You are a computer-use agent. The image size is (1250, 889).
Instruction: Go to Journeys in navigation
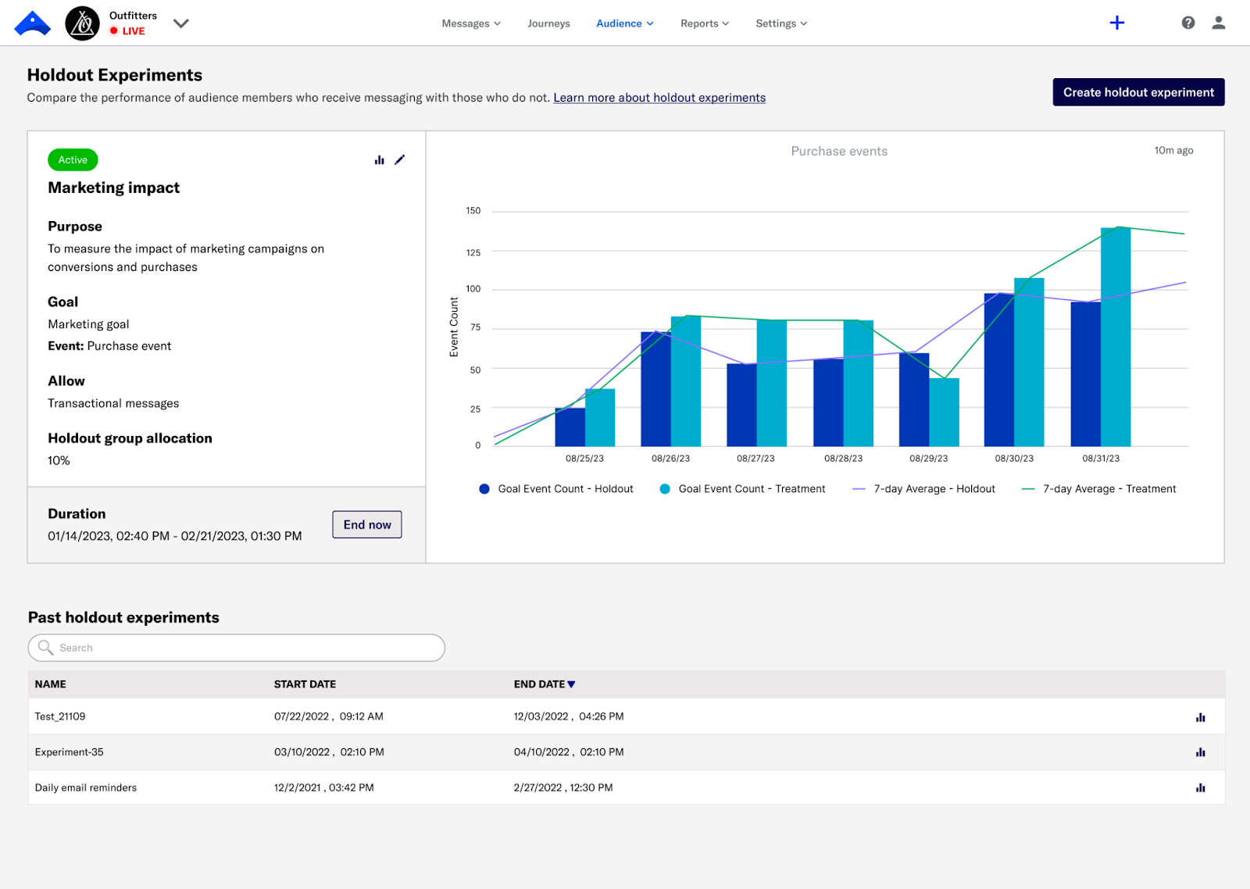tap(548, 23)
